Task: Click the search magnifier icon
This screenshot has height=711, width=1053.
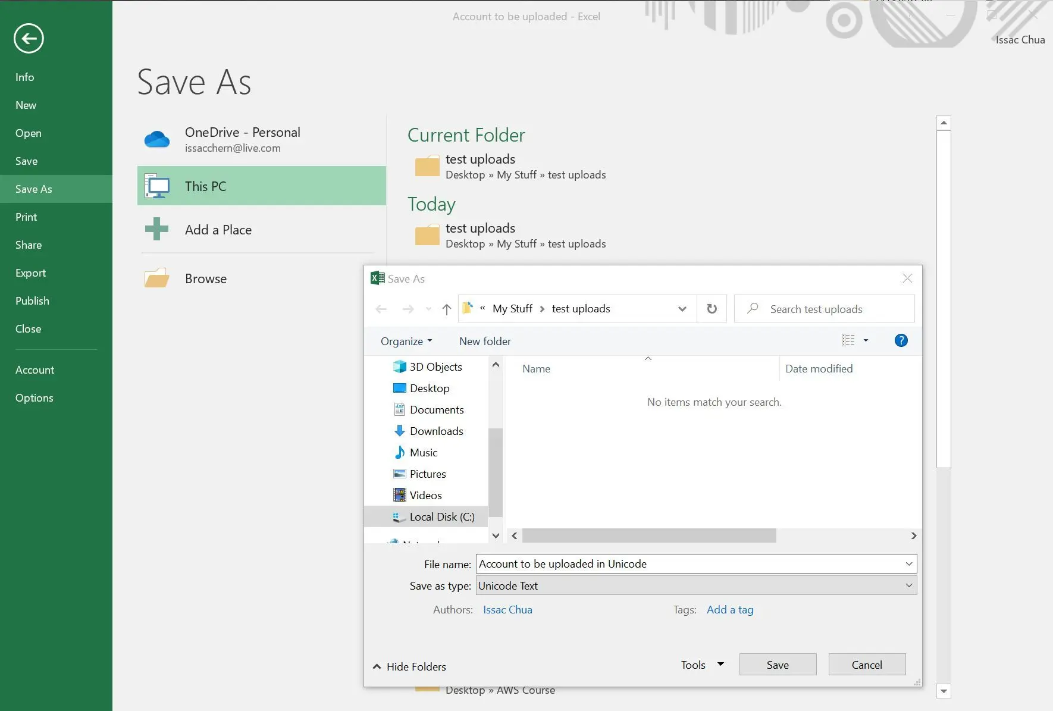Action: coord(753,308)
